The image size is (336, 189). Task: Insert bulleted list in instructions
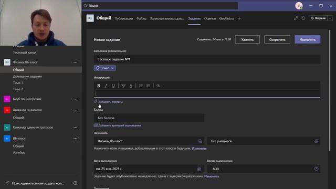point(141,86)
